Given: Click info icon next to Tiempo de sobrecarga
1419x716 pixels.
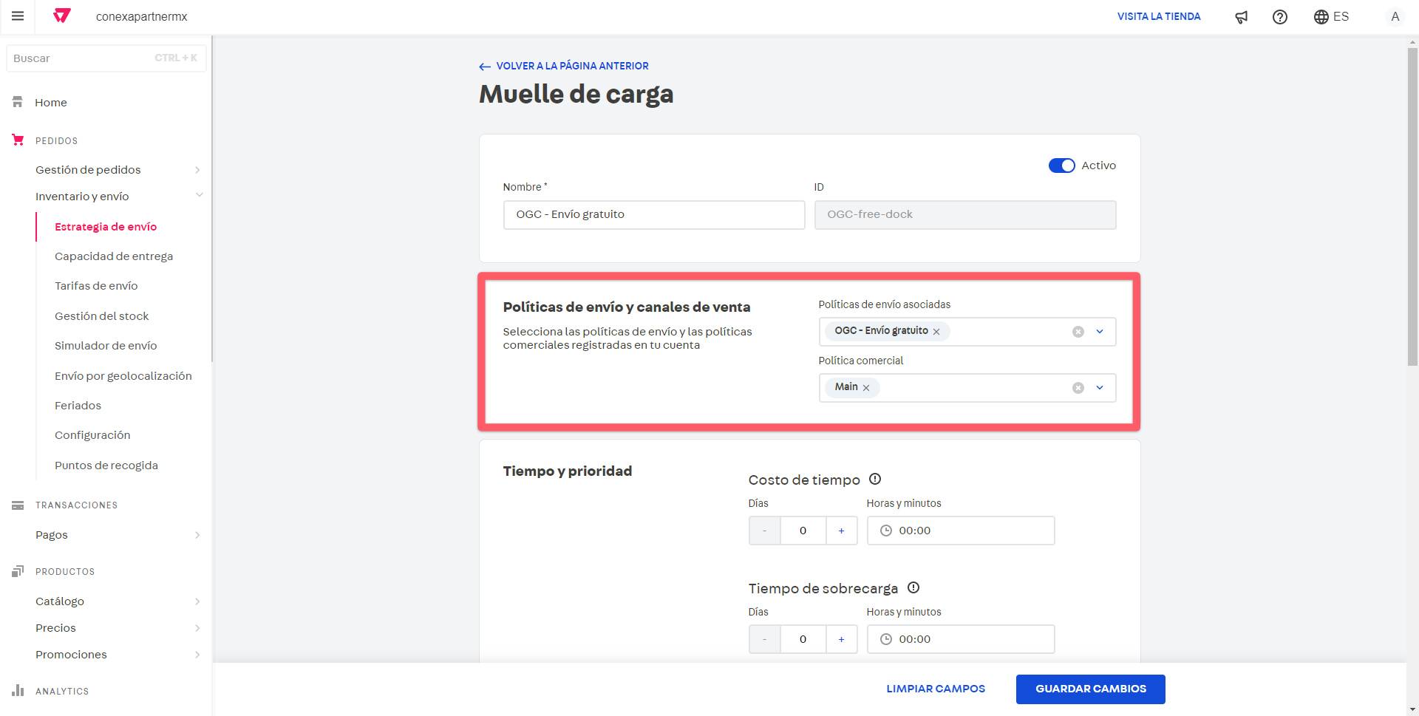Looking at the screenshot, I should click(913, 587).
